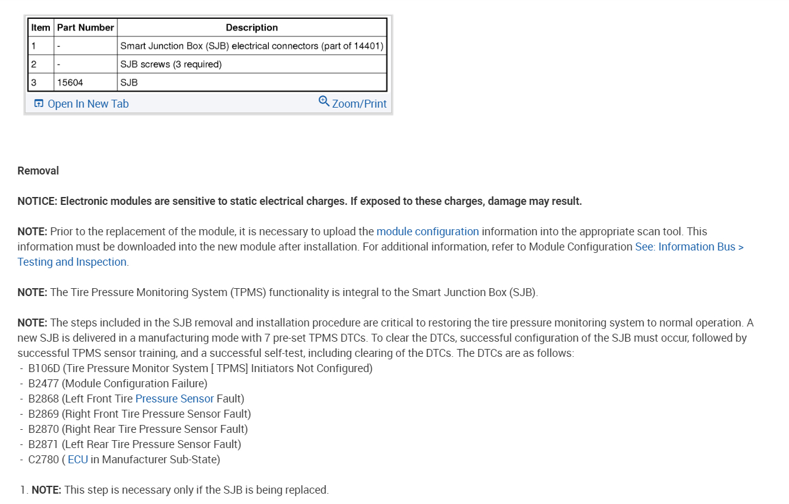Click the 'Part Number' column header

[86, 27]
